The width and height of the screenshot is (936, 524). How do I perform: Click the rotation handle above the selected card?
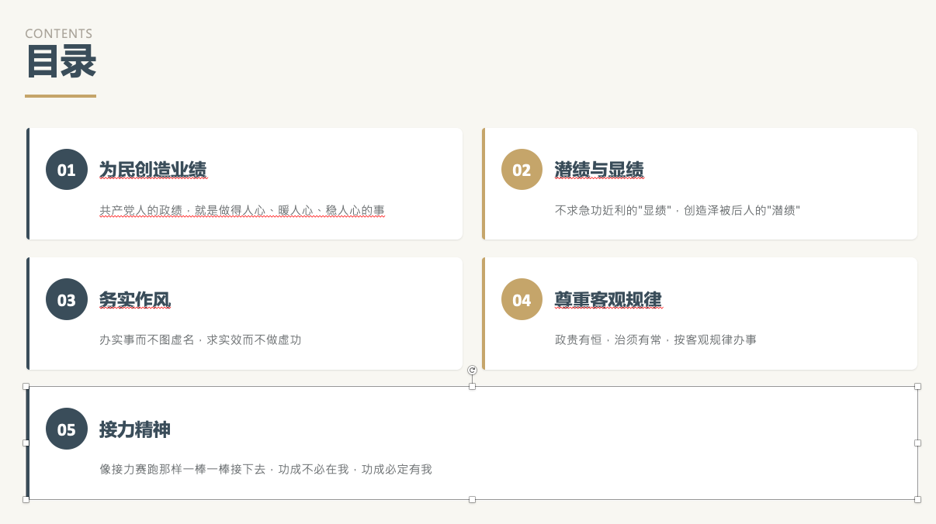pyautogui.click(x=472, y=371)
